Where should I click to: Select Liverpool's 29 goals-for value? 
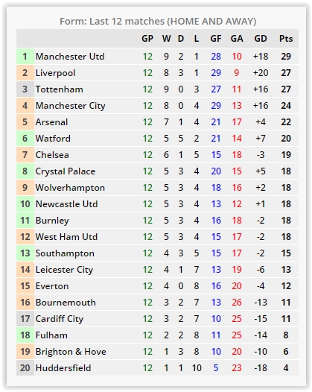(216, 73)
